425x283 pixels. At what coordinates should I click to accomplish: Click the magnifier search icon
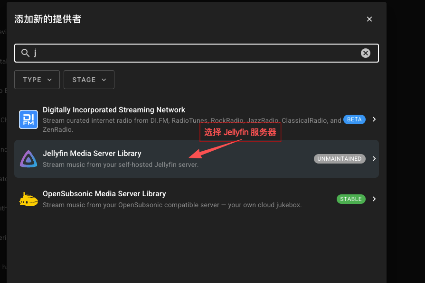pyautogui.click(x=26, y=53)
